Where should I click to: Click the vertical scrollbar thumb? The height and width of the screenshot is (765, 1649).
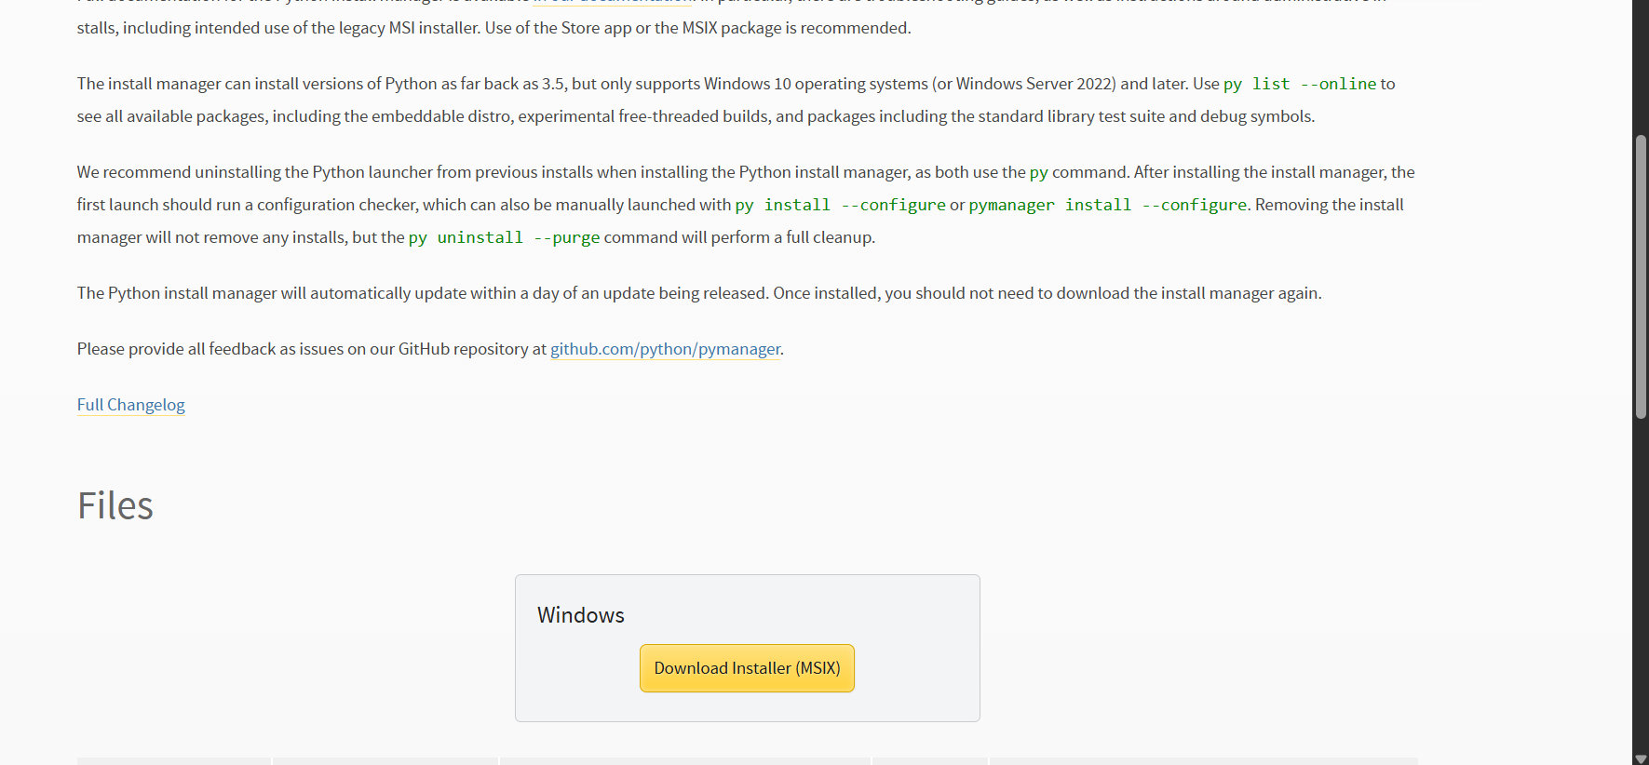[1641, 277]
